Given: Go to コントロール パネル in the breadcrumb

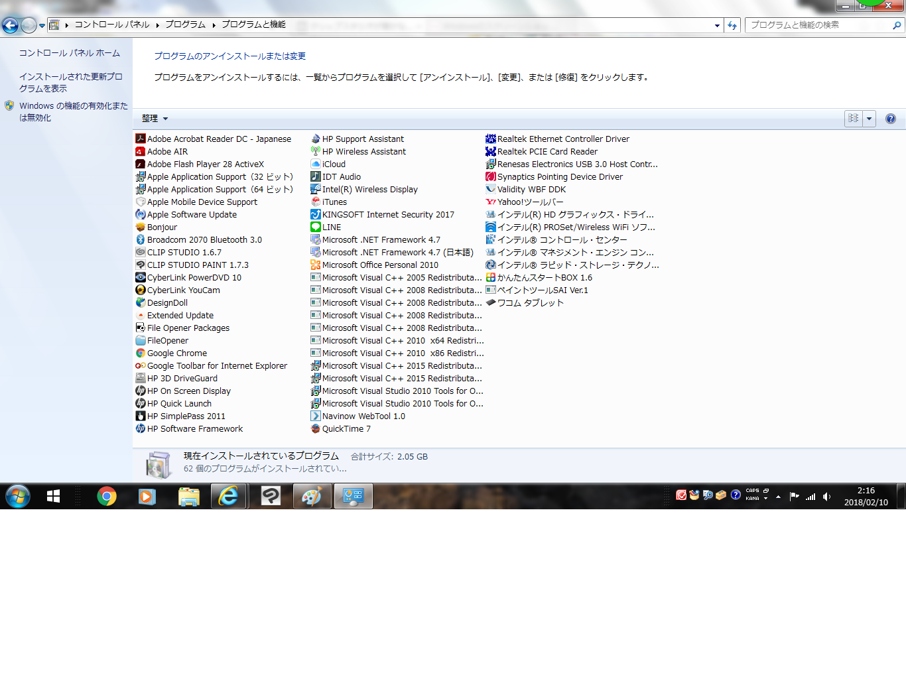Looking at the screenshot, I should coord(112,25).
